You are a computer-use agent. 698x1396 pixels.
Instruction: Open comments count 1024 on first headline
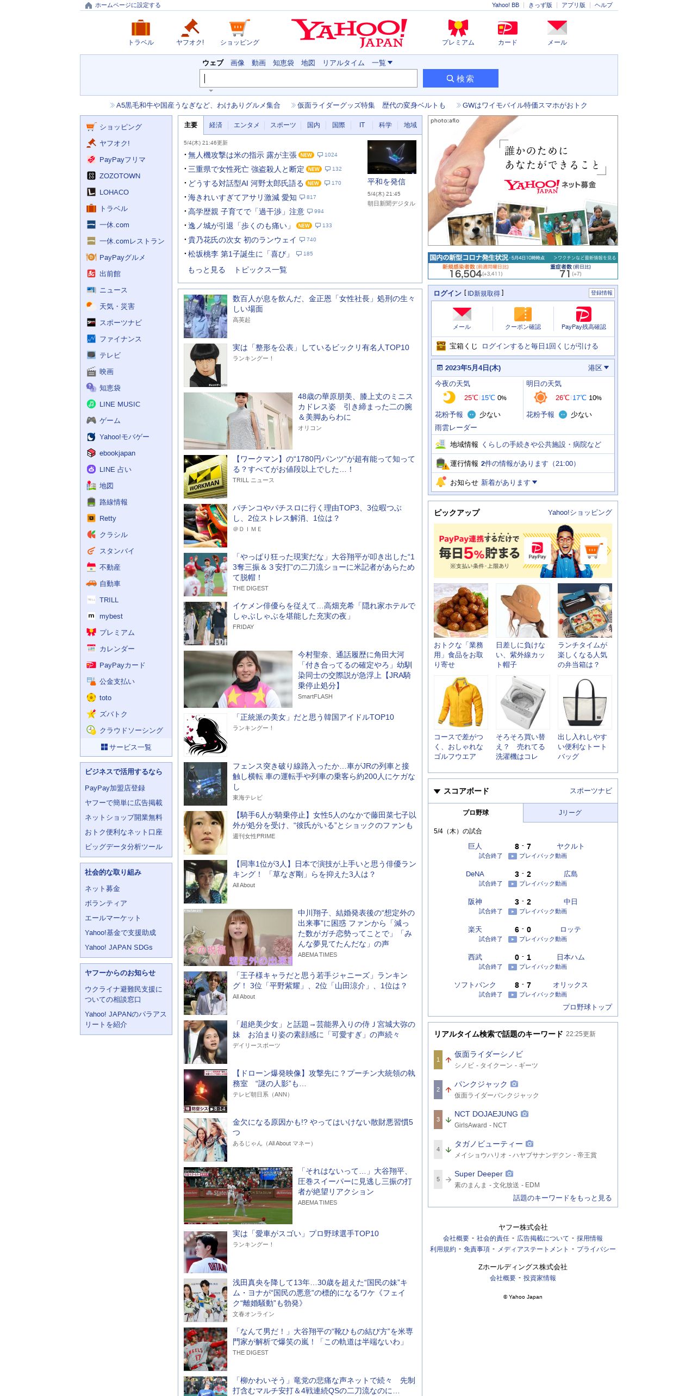click(327, 155)
